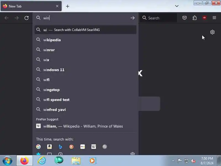Pick the wifi suggestion
The image size is (221, 166).
85,80
